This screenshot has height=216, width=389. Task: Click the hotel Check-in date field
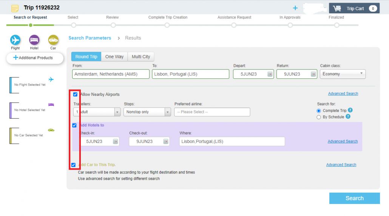tap(99, 141)
